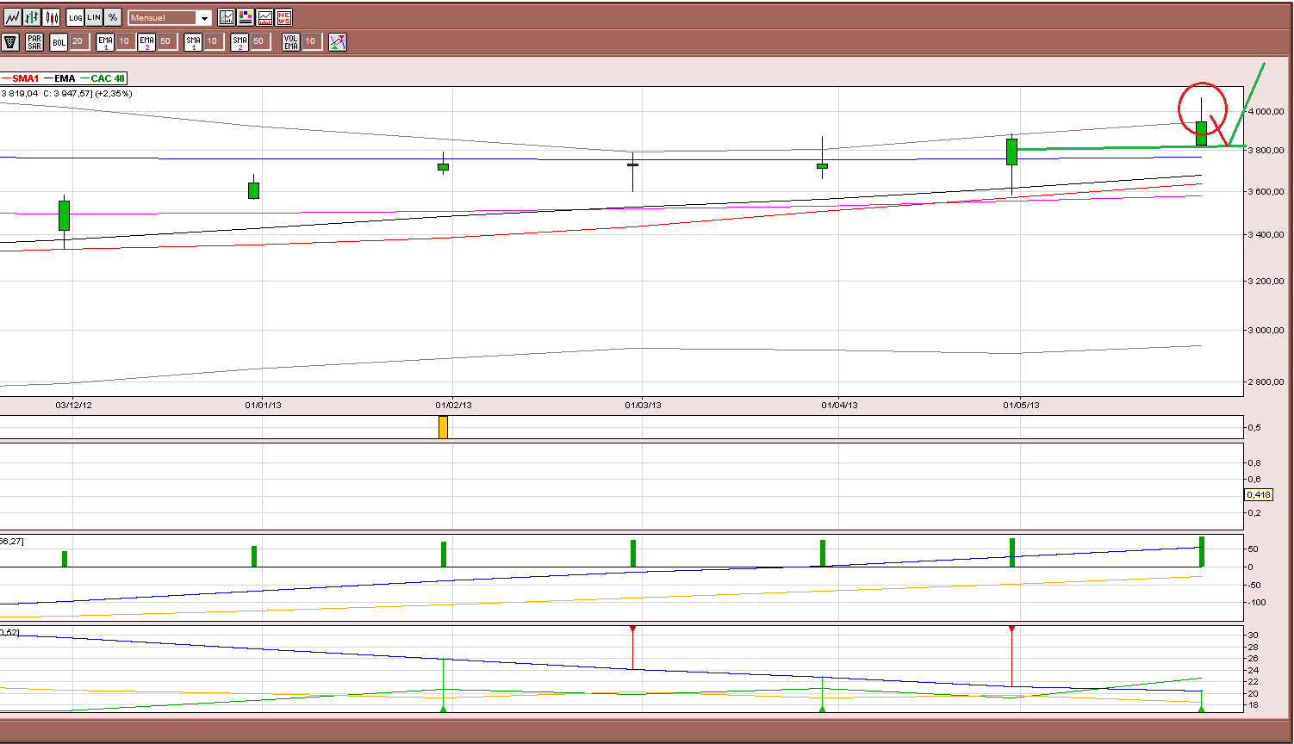The image size is (1294, 744).
Task: Click the 3 600,00 price axis label
Action: click(x=1266, y=192)
